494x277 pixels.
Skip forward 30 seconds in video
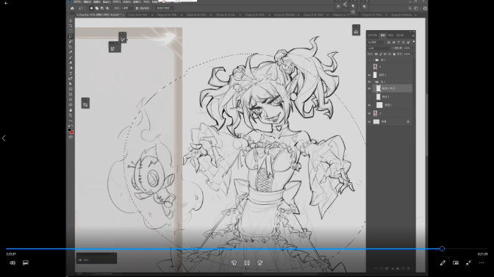(260, 263)
